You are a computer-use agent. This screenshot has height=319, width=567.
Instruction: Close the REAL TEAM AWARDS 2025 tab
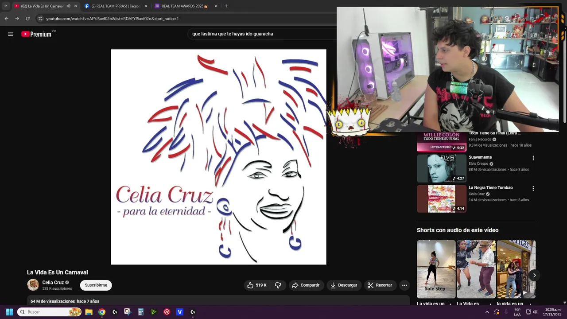pyautogui.click(x=216, y=6)
